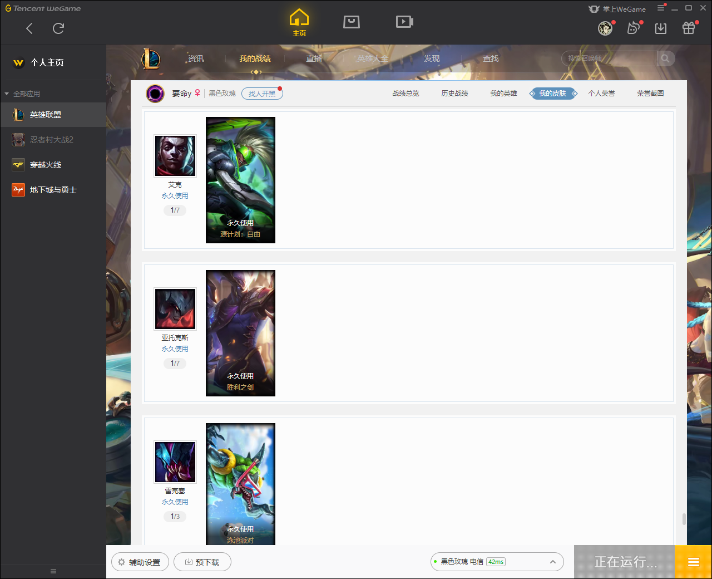Click the 辅助设置 button
This screenshot has height=579, width=712.
(139, 562)
